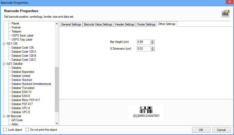Select the GS1 DataBar group label
The width and height of the screenshot is (234, 135).
coord(15,64)
